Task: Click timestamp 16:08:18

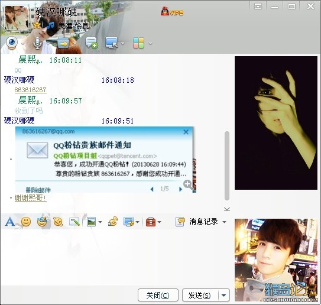Action: pos(118,80)
